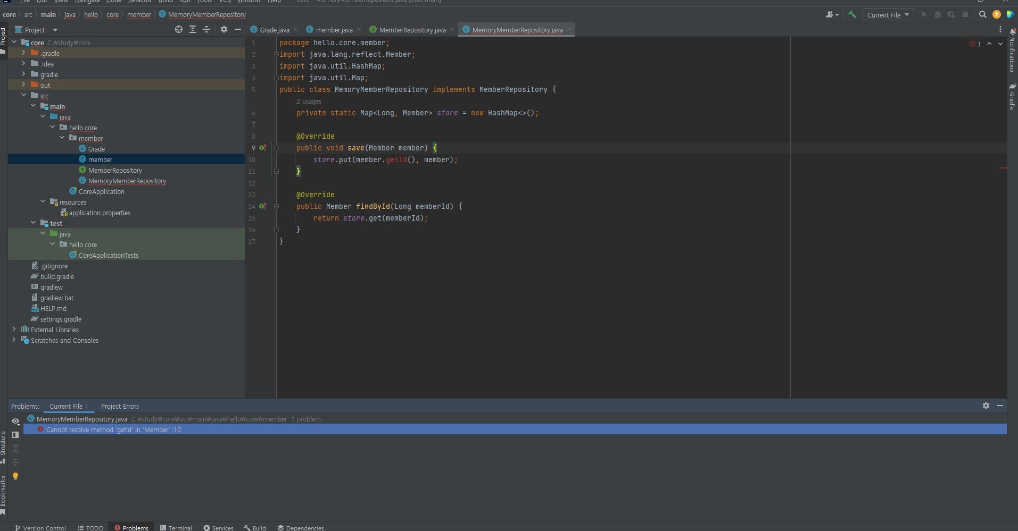Screen dimensions: 1018x531
Task: Select 'Cannot resolve method getId' problem row
Action: coord(515,429)
